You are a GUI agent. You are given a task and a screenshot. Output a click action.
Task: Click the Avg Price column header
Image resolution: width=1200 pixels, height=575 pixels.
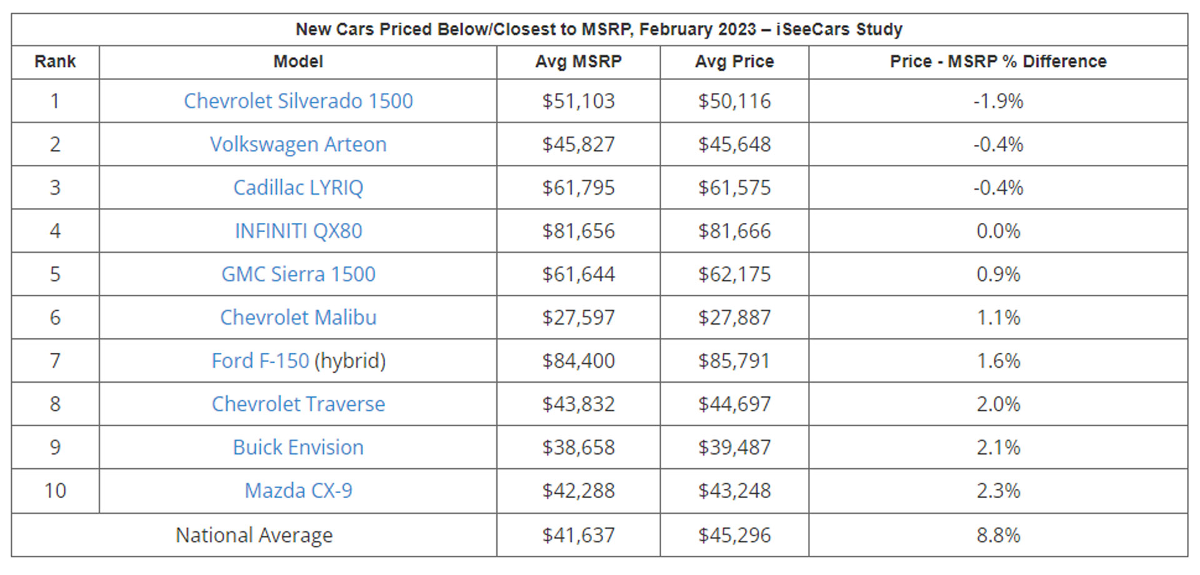point(734,62)
